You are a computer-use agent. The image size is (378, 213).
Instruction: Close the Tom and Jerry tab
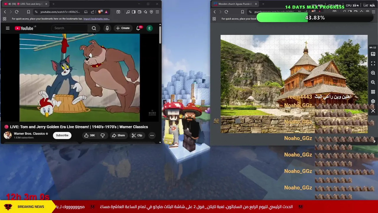(x=46, y=4)
